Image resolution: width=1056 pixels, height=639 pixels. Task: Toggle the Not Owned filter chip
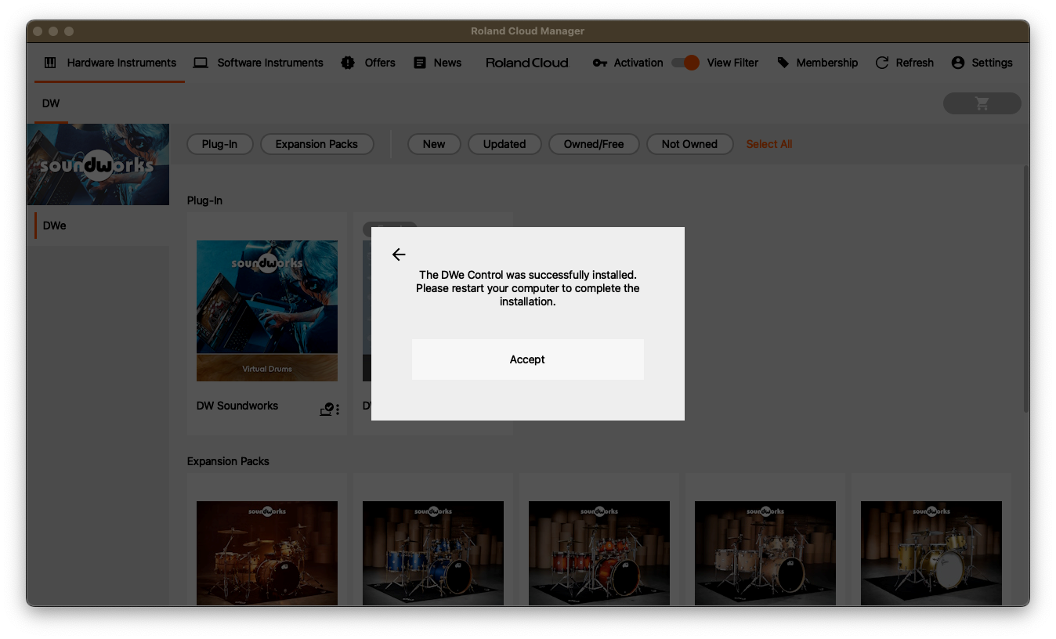click(689, 144)
